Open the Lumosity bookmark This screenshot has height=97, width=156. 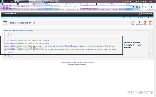coord(114,9)
